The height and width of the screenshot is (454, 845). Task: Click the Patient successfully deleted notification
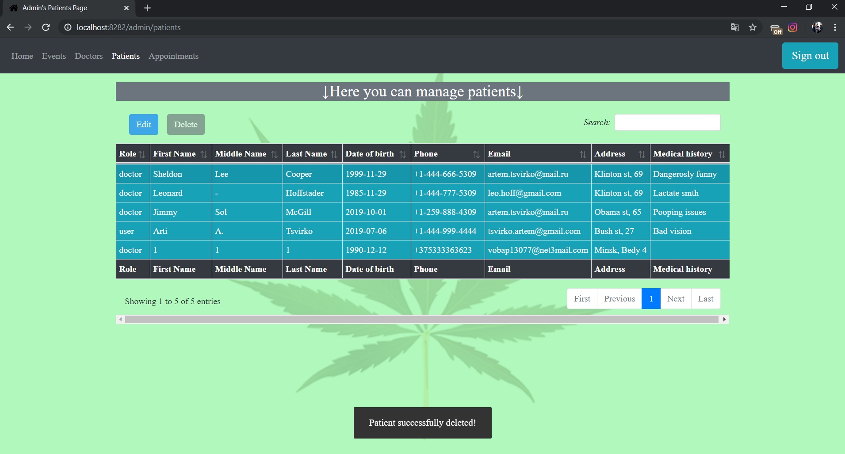423,423
